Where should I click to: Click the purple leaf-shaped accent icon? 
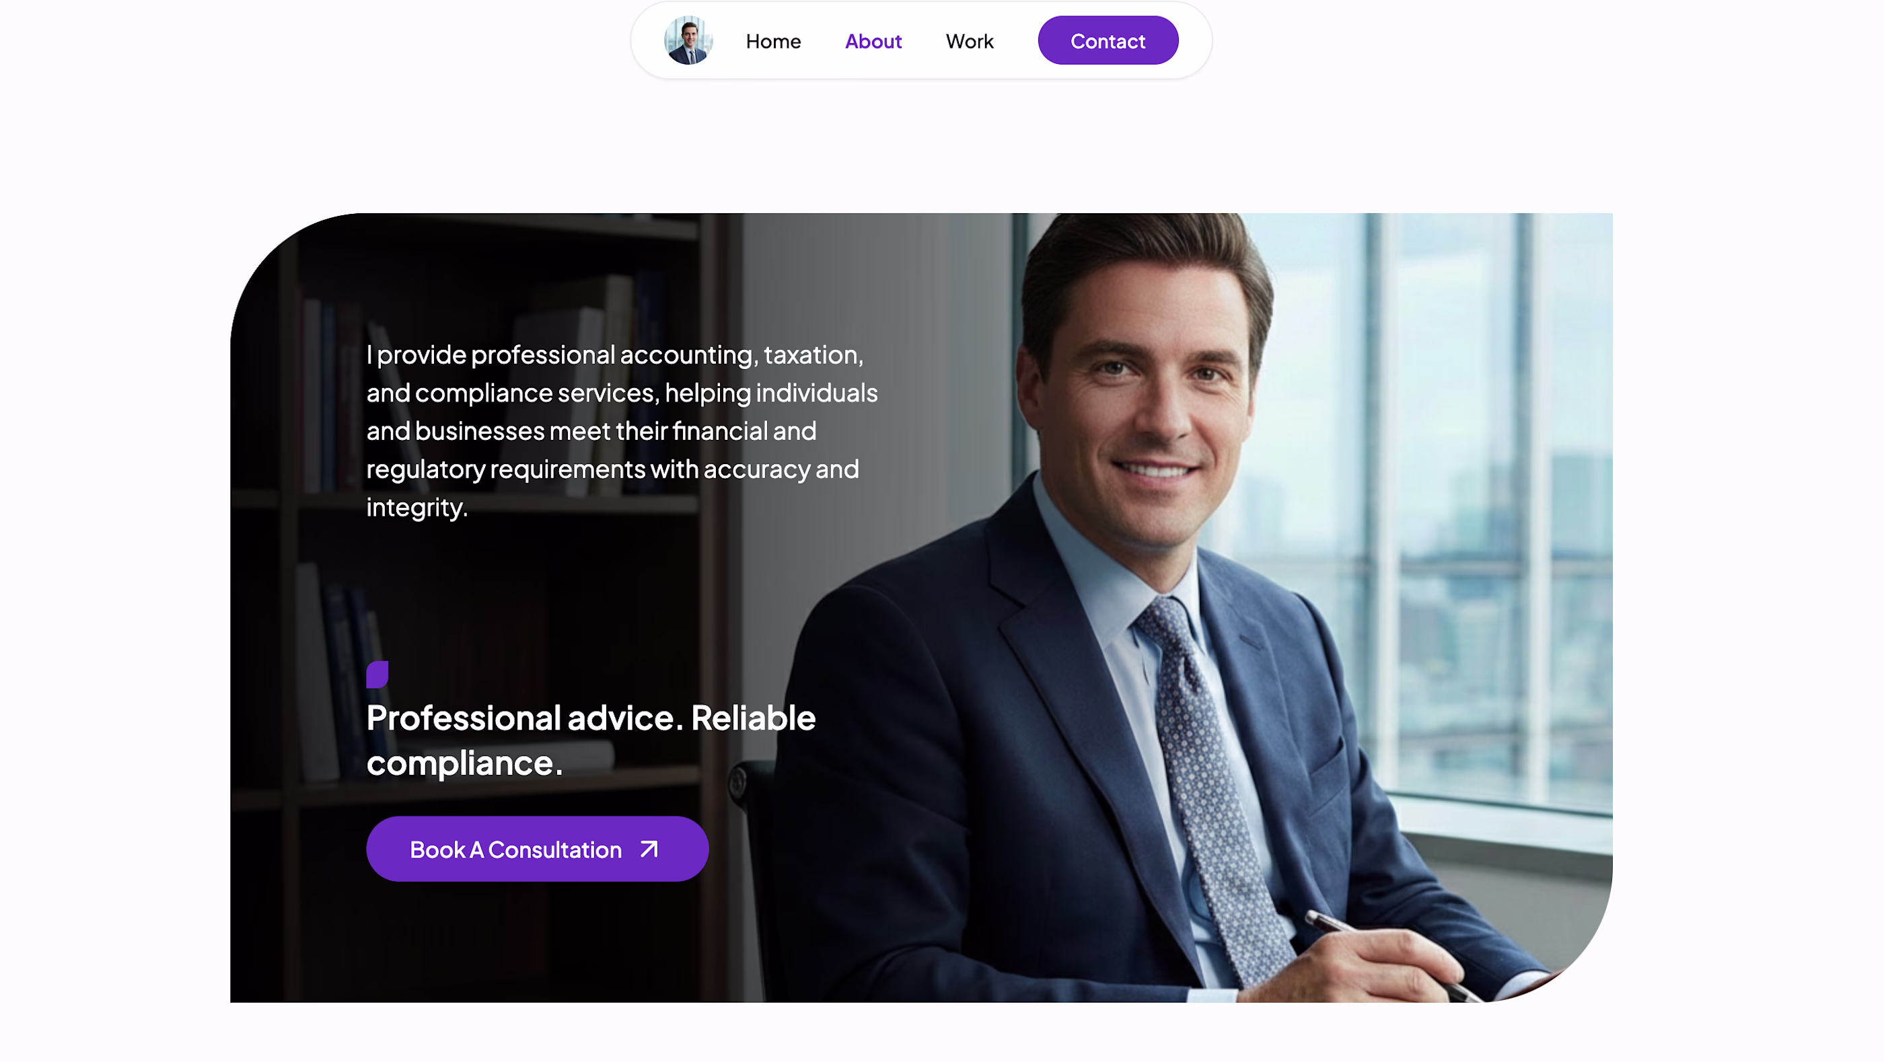pos(377,675)
